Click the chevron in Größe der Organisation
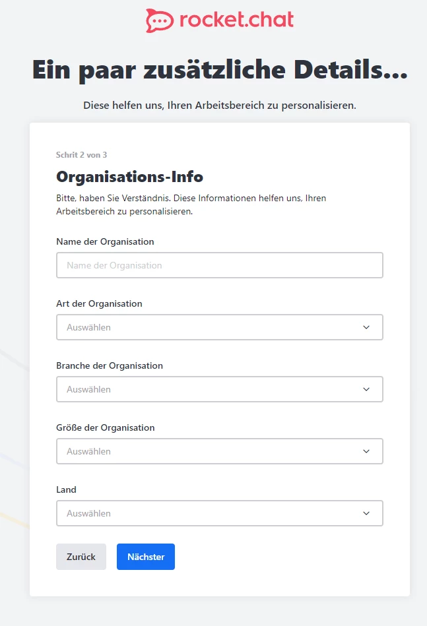The width and height of the screenshot is (427, 626). click(x=367, y=451)
